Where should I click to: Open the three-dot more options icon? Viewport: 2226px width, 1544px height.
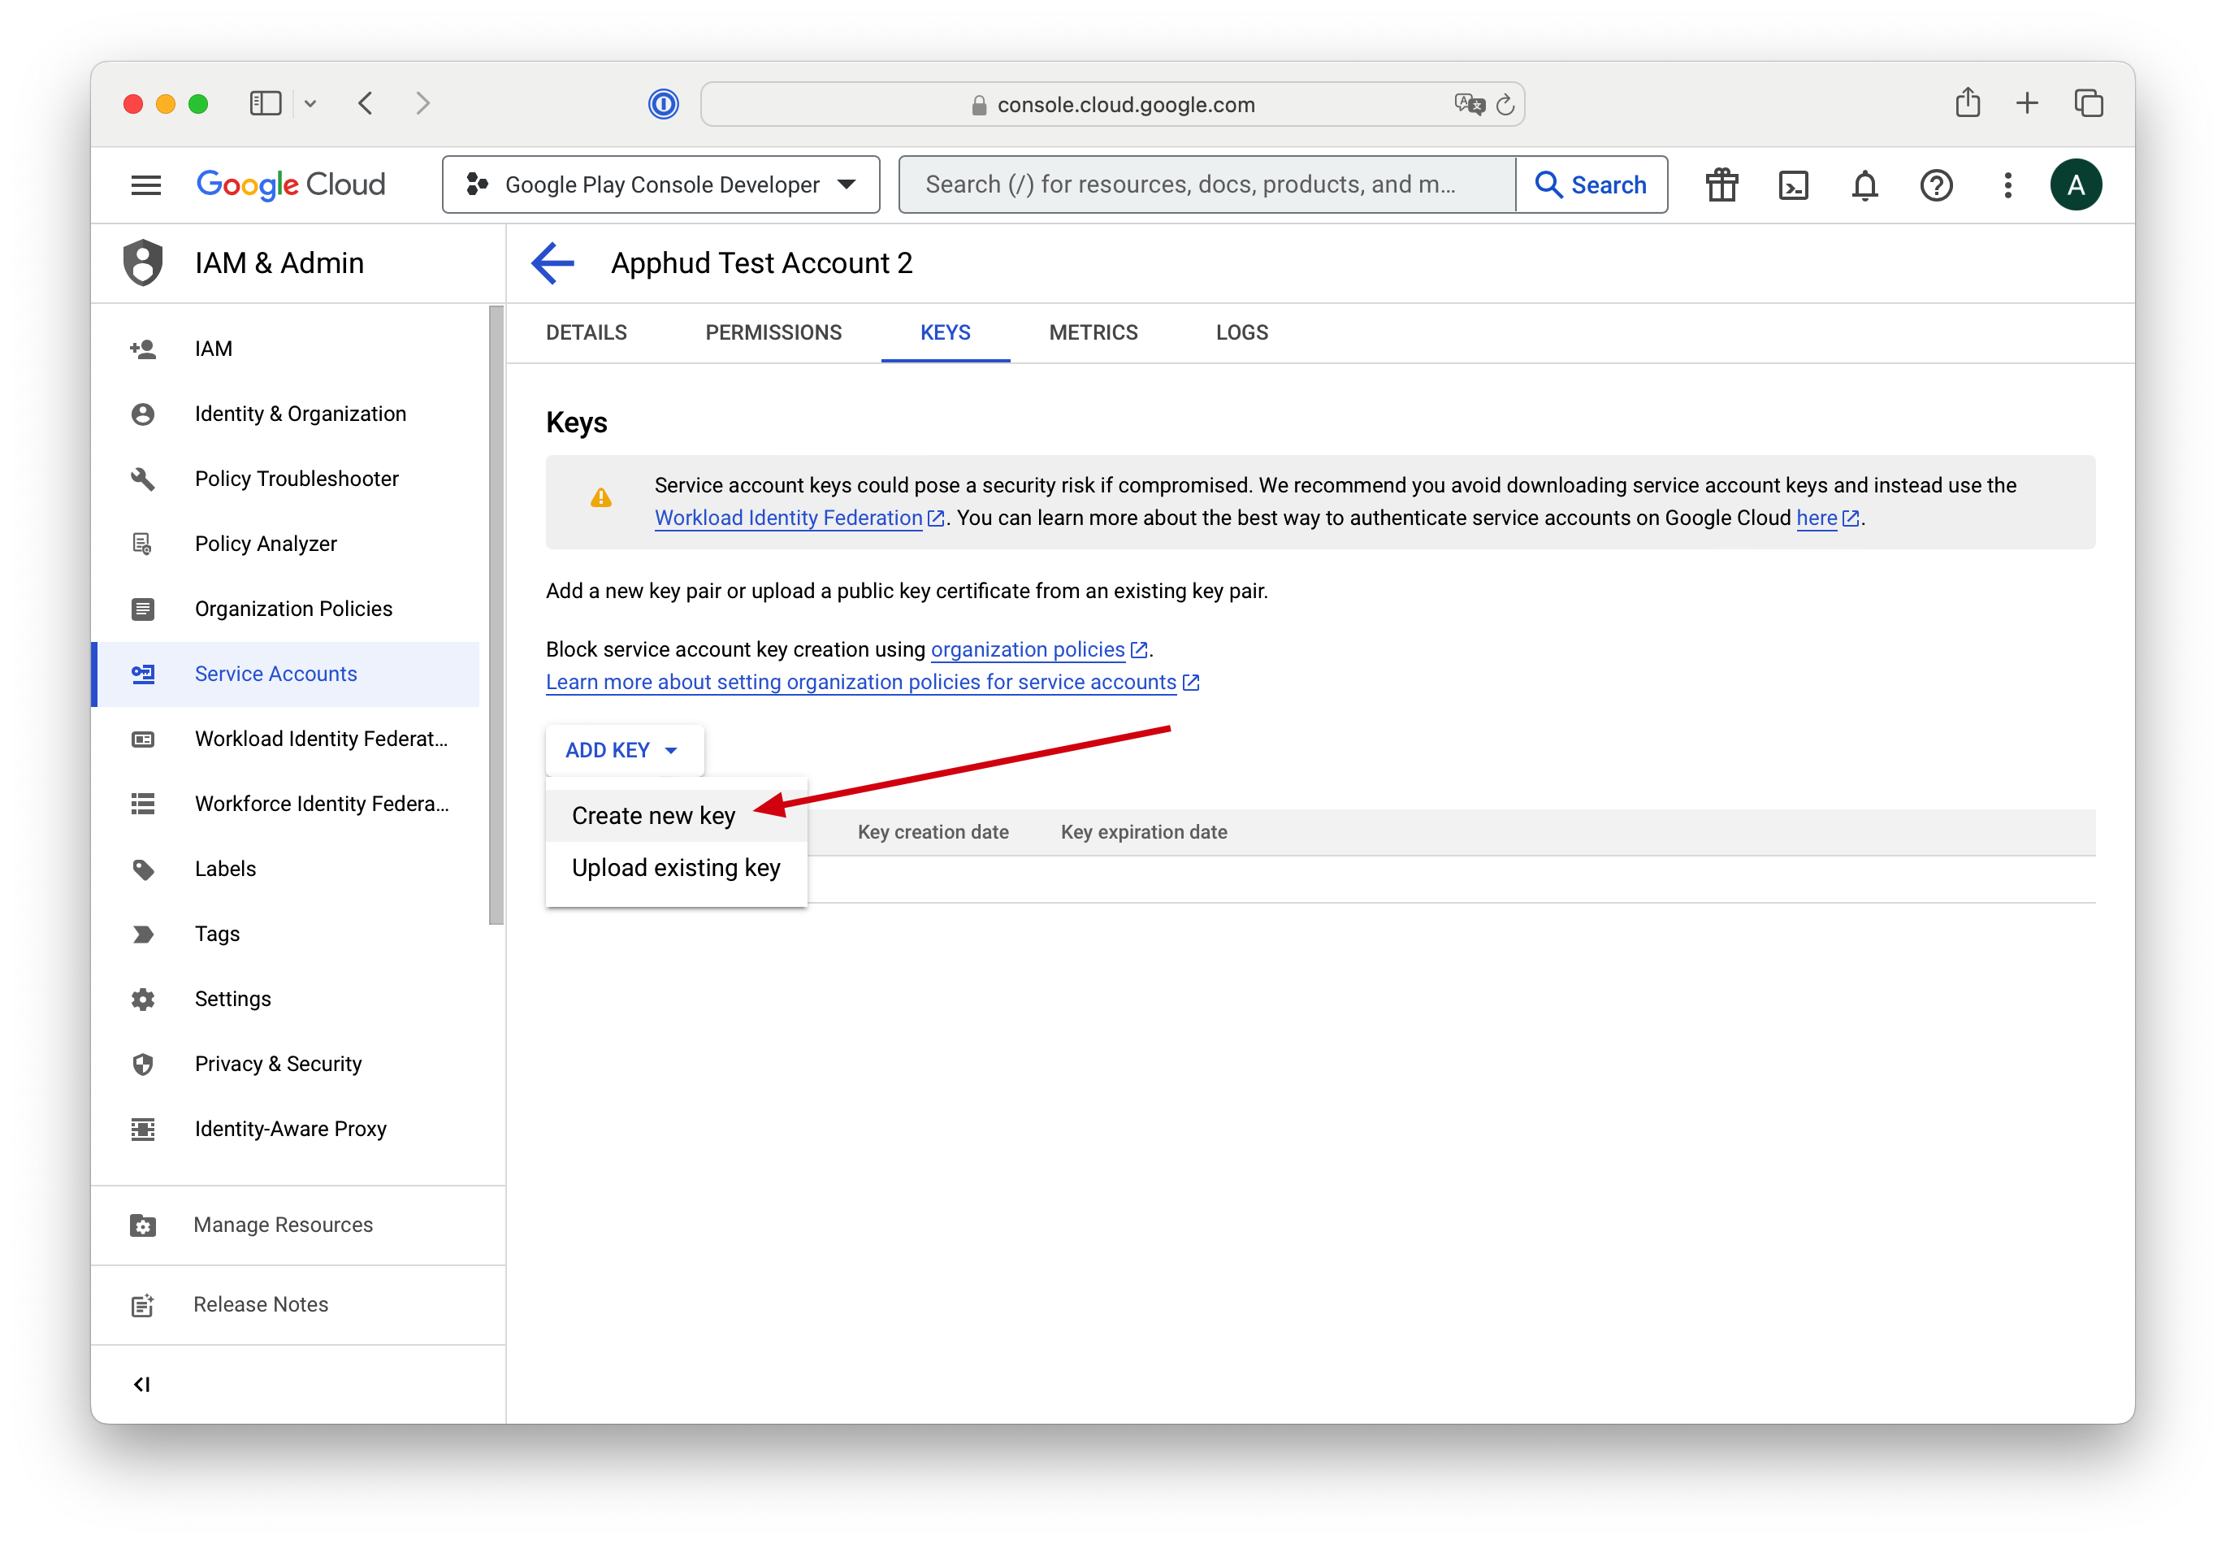click(2007, 184)
